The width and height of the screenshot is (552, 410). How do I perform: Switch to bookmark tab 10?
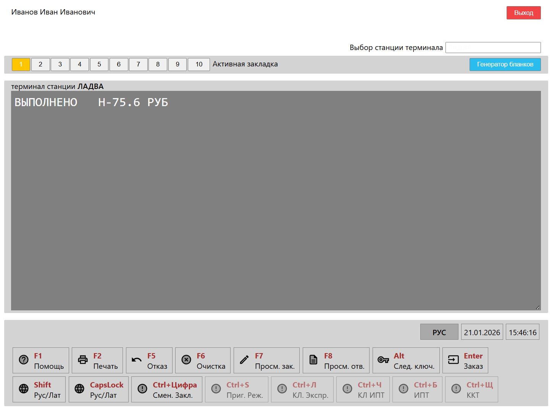coord(199,65)
